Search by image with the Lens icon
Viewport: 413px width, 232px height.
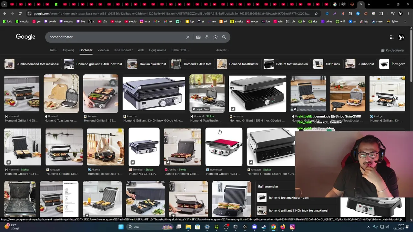pyautogui.click(x=216, y=37)
